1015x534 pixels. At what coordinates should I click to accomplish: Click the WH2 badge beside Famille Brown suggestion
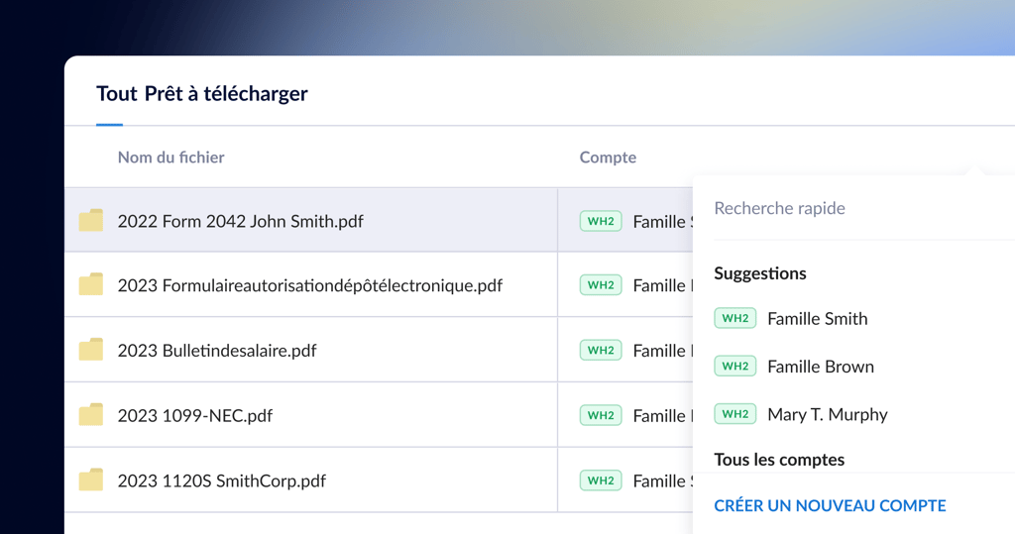click(734, 366)
